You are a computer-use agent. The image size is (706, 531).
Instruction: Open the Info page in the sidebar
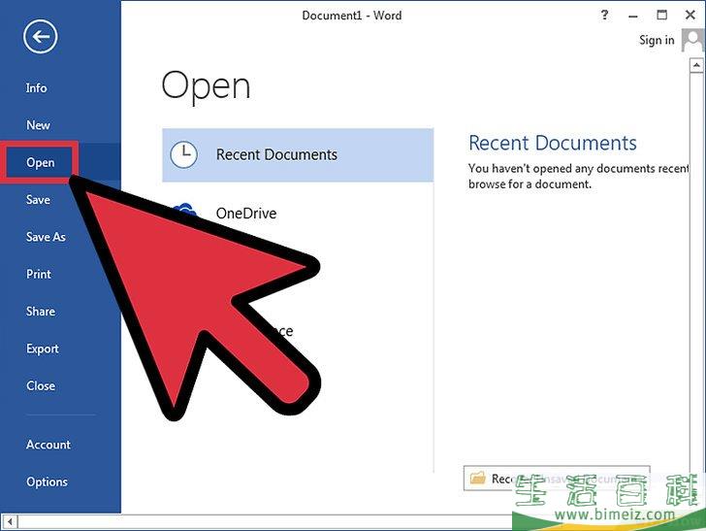tap(37, 87)
